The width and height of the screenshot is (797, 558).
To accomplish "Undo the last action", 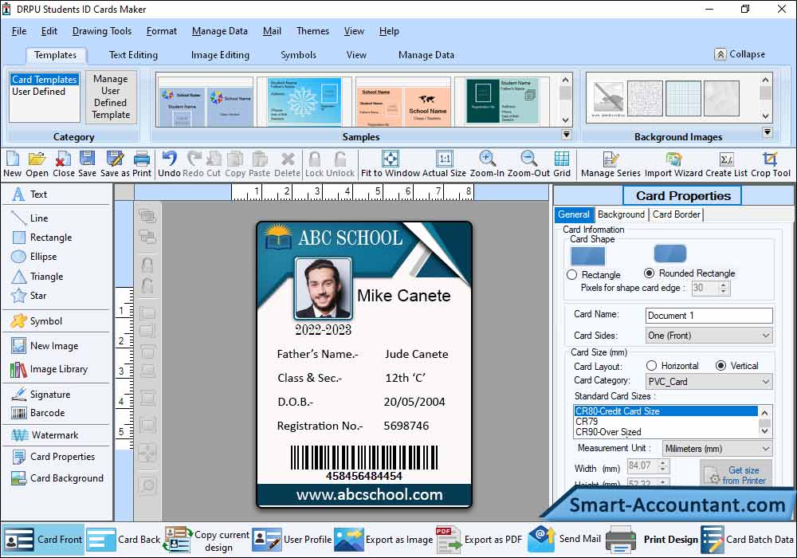I will 169,164.
